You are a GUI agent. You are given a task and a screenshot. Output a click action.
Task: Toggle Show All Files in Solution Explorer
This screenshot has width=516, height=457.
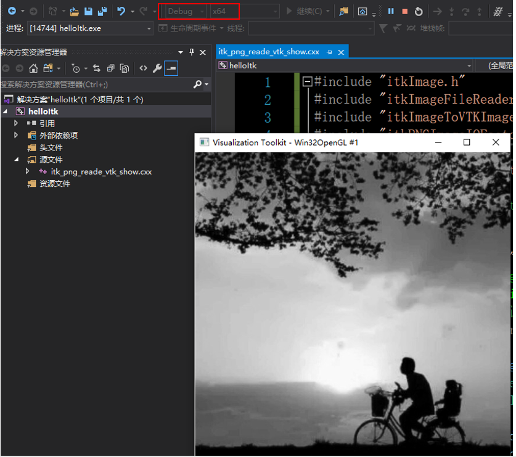point(125,68)
